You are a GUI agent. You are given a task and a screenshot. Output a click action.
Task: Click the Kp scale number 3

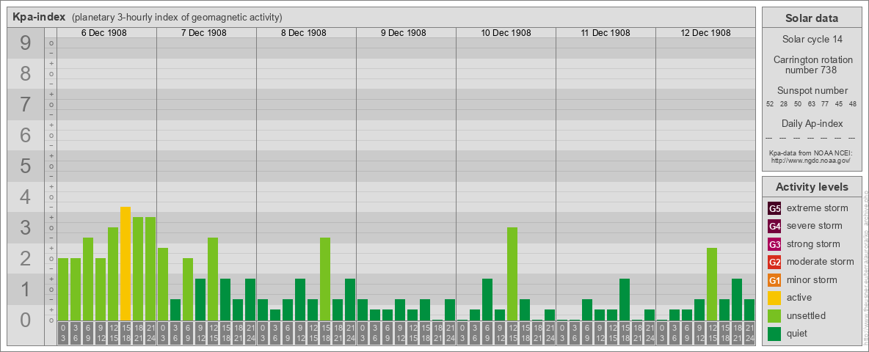[x=26, y=227]
